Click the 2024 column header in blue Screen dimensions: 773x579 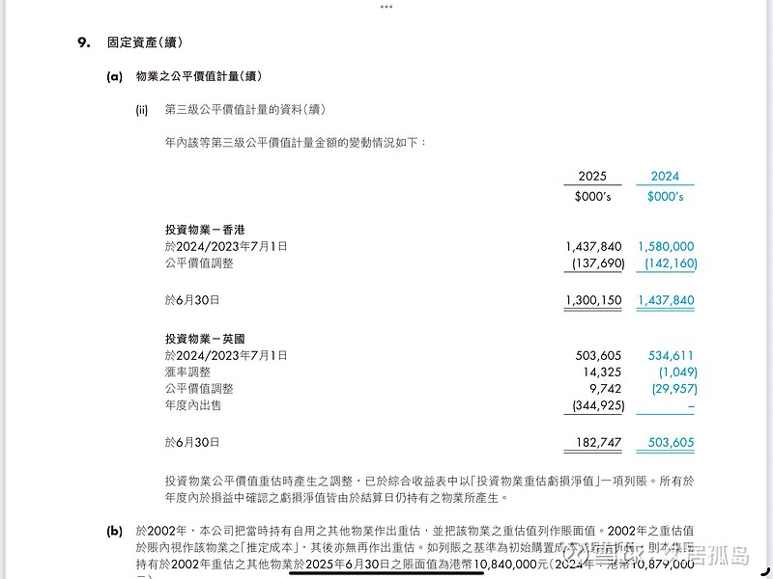pos(663,176)
